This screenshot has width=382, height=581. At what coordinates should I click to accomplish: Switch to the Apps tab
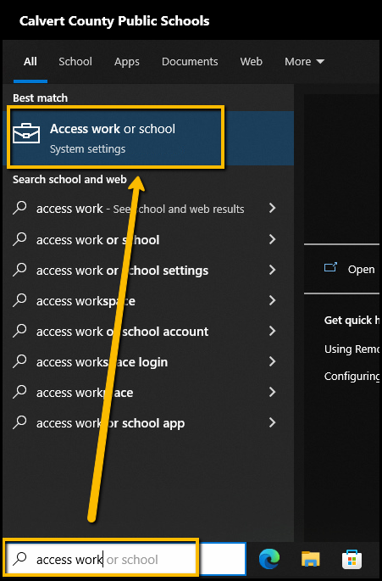tap(126, 62)
